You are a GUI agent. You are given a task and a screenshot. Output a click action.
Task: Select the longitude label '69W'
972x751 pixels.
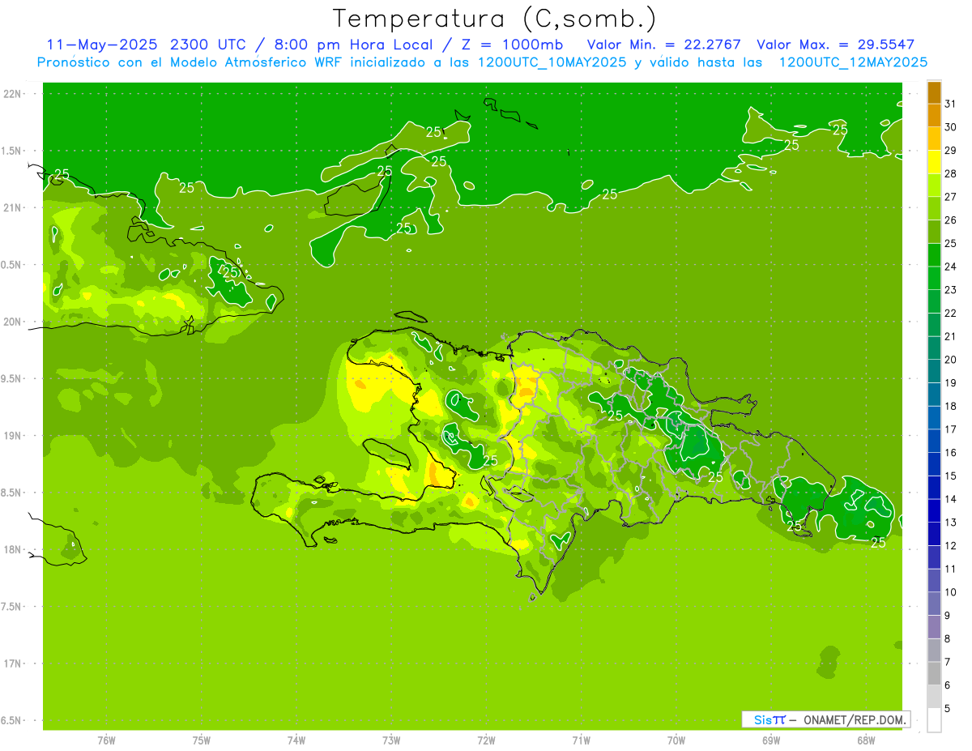click(x=771, y=740)
